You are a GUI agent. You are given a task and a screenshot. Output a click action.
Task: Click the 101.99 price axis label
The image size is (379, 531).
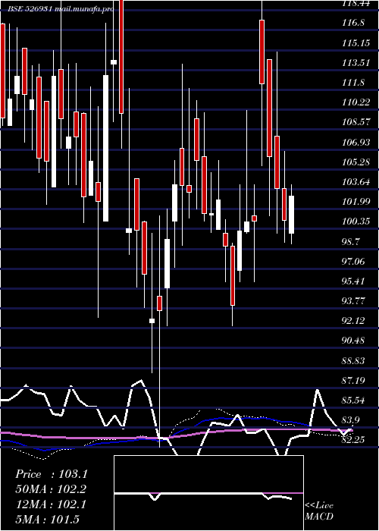click(x=356, y=202)
